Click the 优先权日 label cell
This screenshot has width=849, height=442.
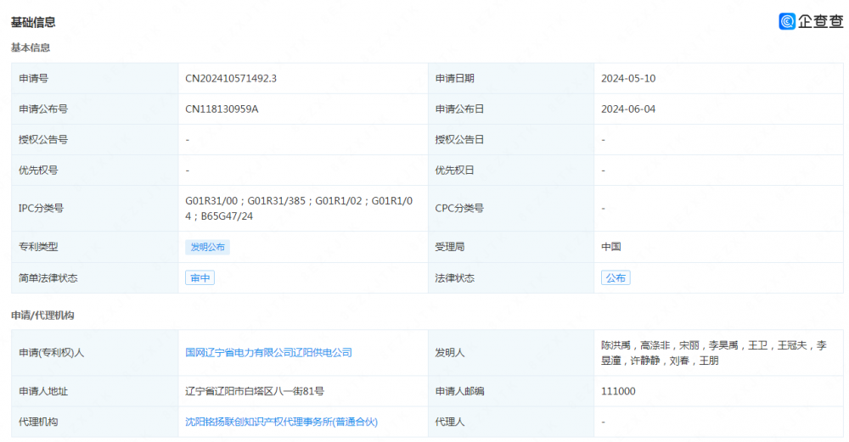(511, 171)
